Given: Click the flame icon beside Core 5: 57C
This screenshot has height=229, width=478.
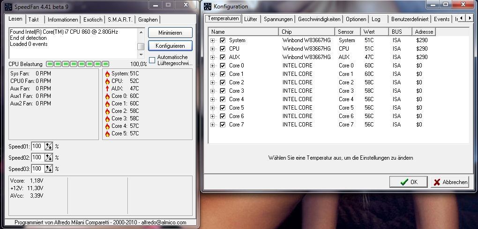Looking at the screenshot, I should click(x=107, y=133).
